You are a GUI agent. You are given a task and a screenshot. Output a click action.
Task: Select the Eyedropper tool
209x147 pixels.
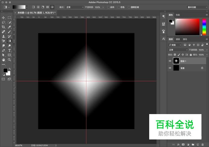[9, 27]
